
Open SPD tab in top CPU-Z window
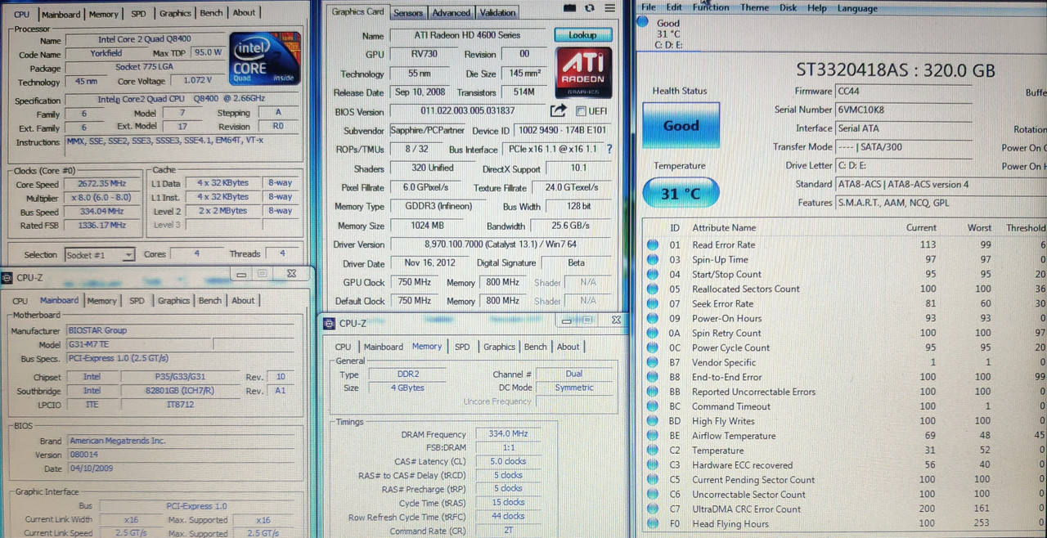coord(138,14)
